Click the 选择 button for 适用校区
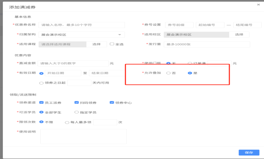The width and height of the screenshot is (264, 159). pyautogui.click(x=239, y=35)
